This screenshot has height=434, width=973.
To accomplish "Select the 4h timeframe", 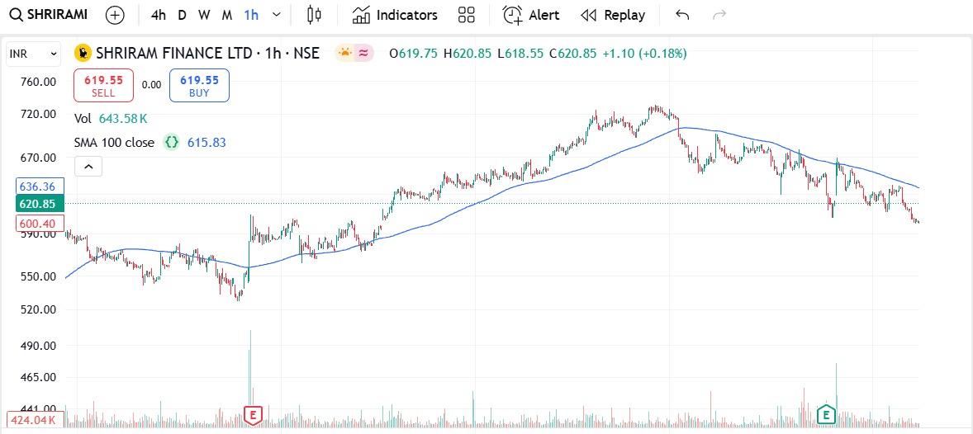I will pos(159,15).
